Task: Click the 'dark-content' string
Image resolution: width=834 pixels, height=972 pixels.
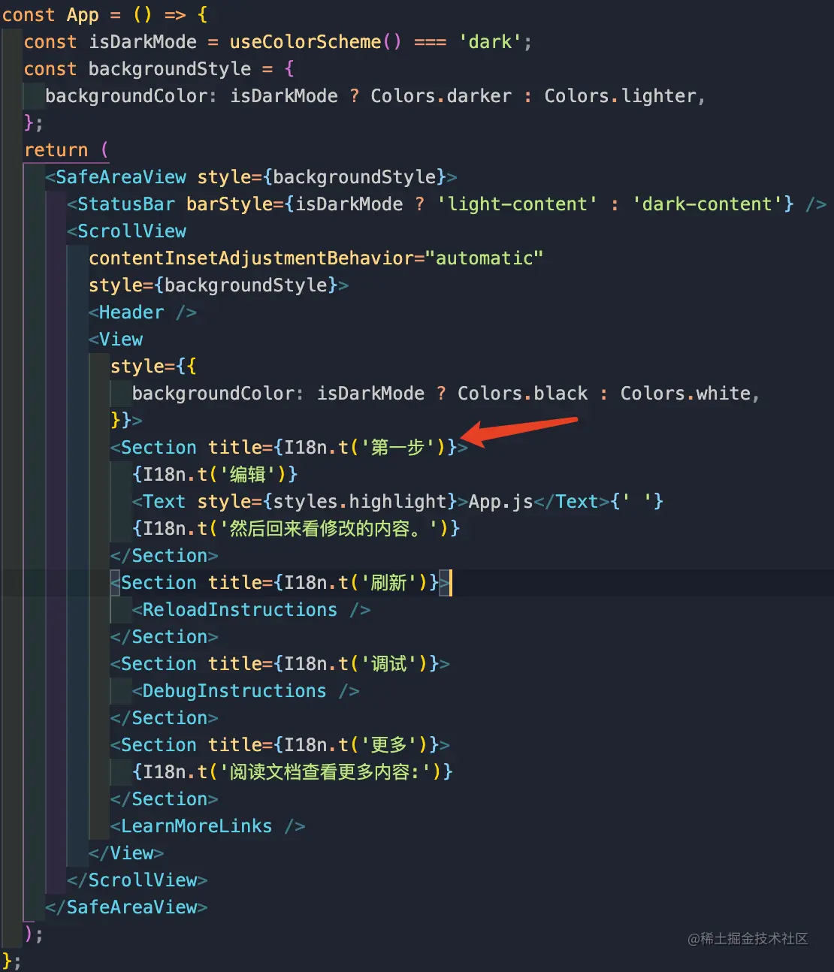Action: pyautogui.click(x=708, y=204)
